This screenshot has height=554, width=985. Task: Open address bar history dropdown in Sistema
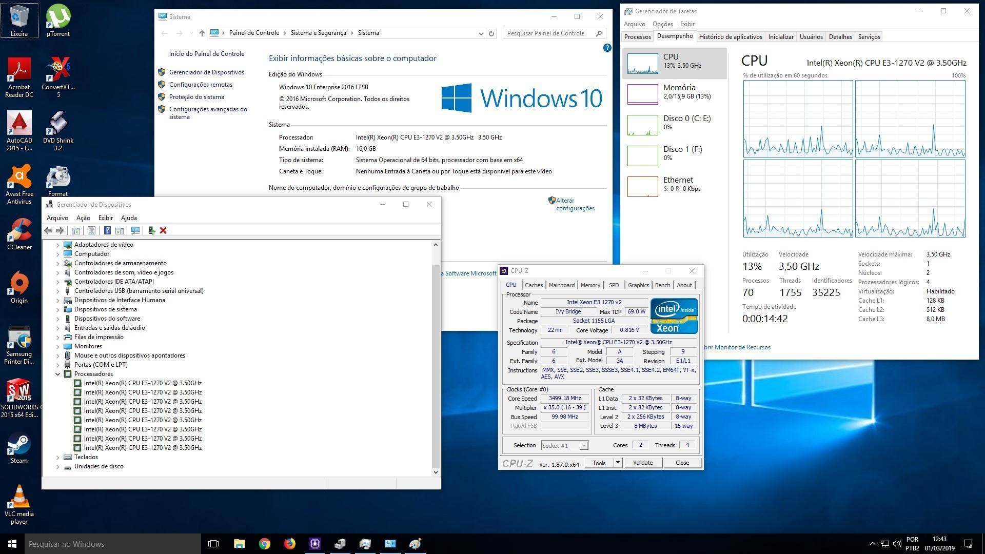[x=481, y=33]
